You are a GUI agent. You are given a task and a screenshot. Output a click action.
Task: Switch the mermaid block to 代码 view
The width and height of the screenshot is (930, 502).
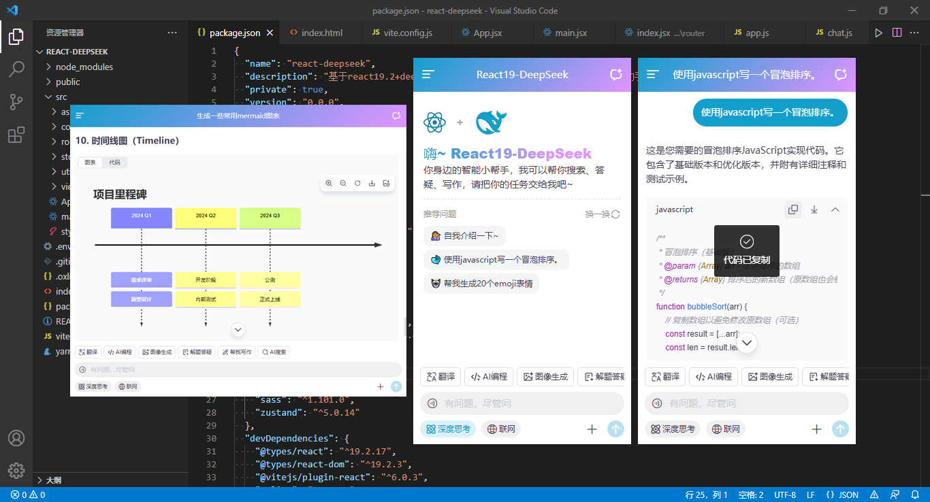coord(114,163)
